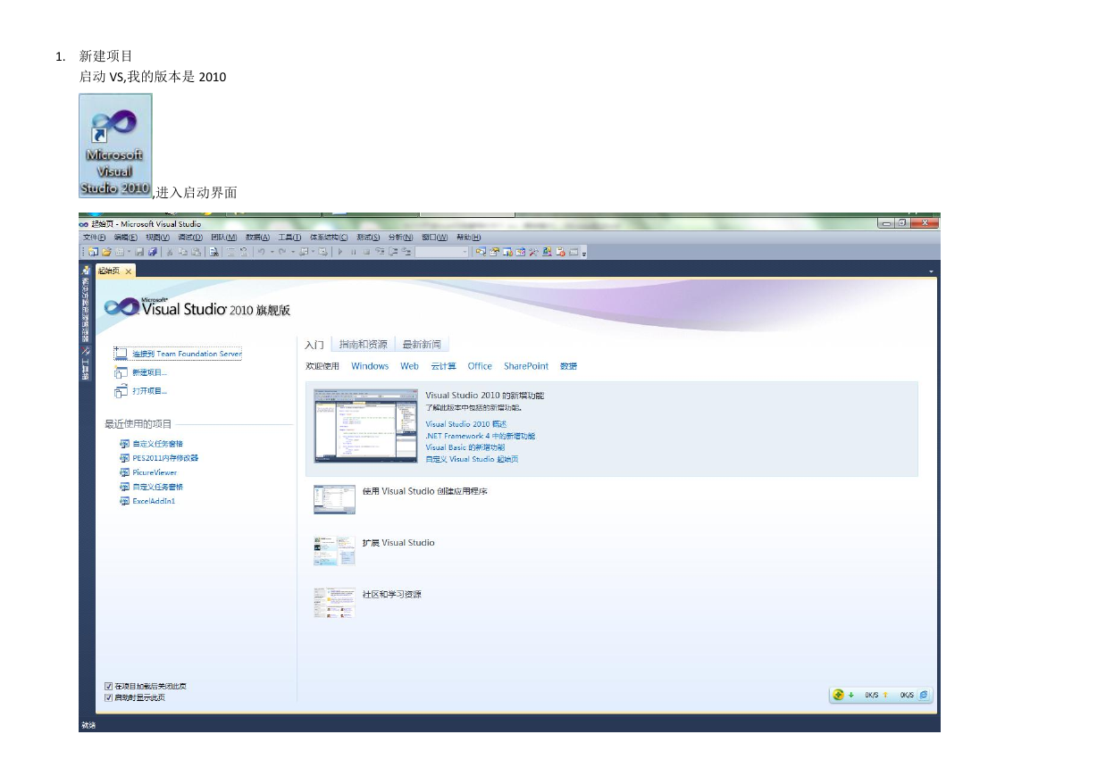Click the Connect to Team Foundation Server icon
Image resolution: width=1097 pixels, height=776 pixels.
click(x=121, y=354)
